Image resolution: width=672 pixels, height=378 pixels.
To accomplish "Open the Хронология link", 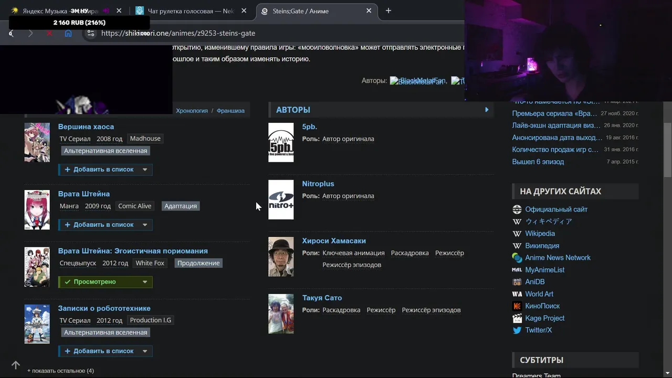I will [192, 111].
